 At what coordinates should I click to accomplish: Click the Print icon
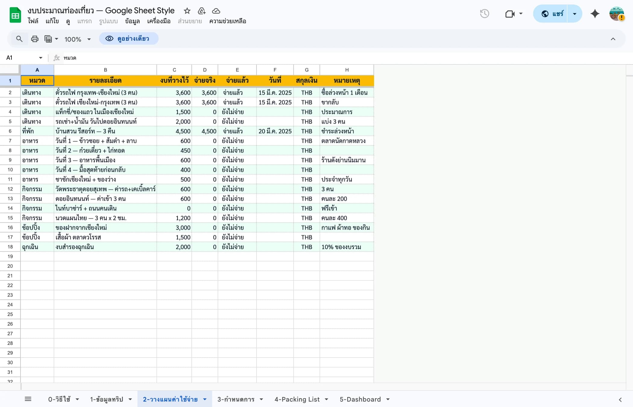coord(34,39)
